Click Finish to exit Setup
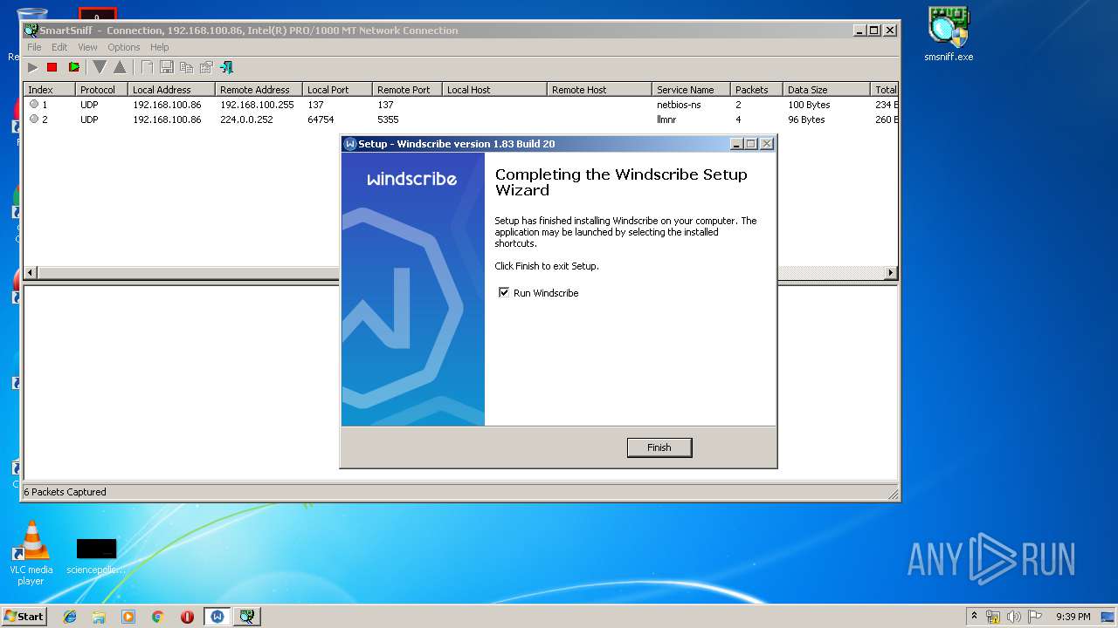This screenshot has width=1118, height=628. pyautogui.click(x=659, y=447)
